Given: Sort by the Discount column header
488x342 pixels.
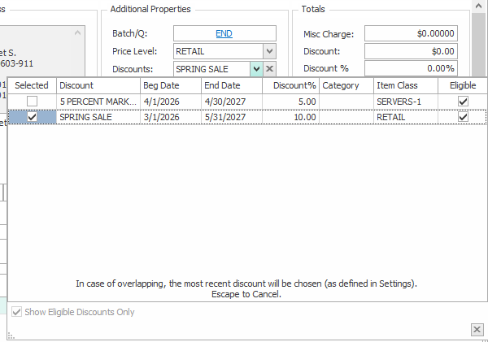Looking at the screenshot, I should point(98,85).
